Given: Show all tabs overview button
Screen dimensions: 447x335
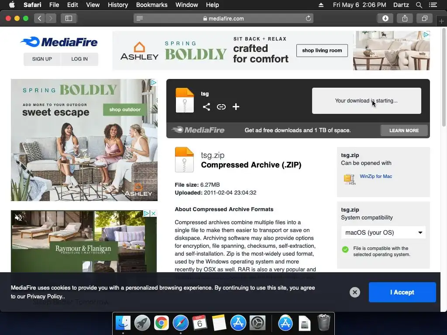Looking at the screenshot, I should pos(424,18).
